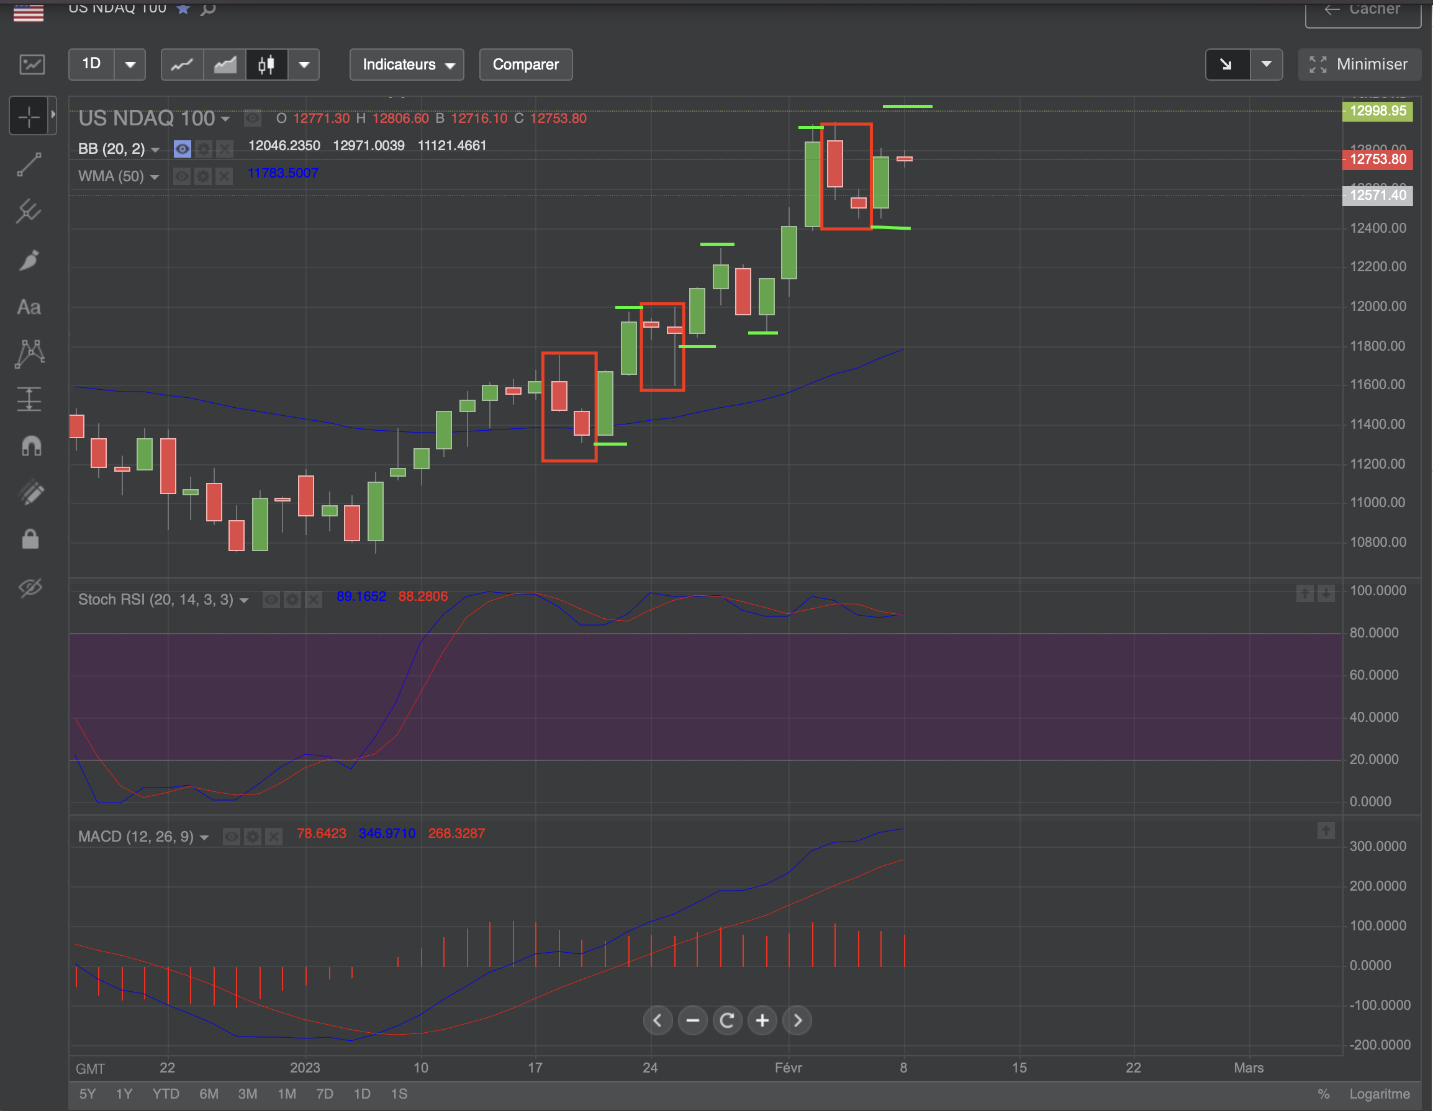Click the chart zoom-in plus button
1433x1111 pixels.
(x=762, y=1020)
